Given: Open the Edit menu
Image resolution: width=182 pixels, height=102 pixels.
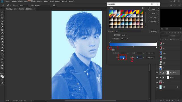Looking at the screenshot, I should click(x=14, y=1).
